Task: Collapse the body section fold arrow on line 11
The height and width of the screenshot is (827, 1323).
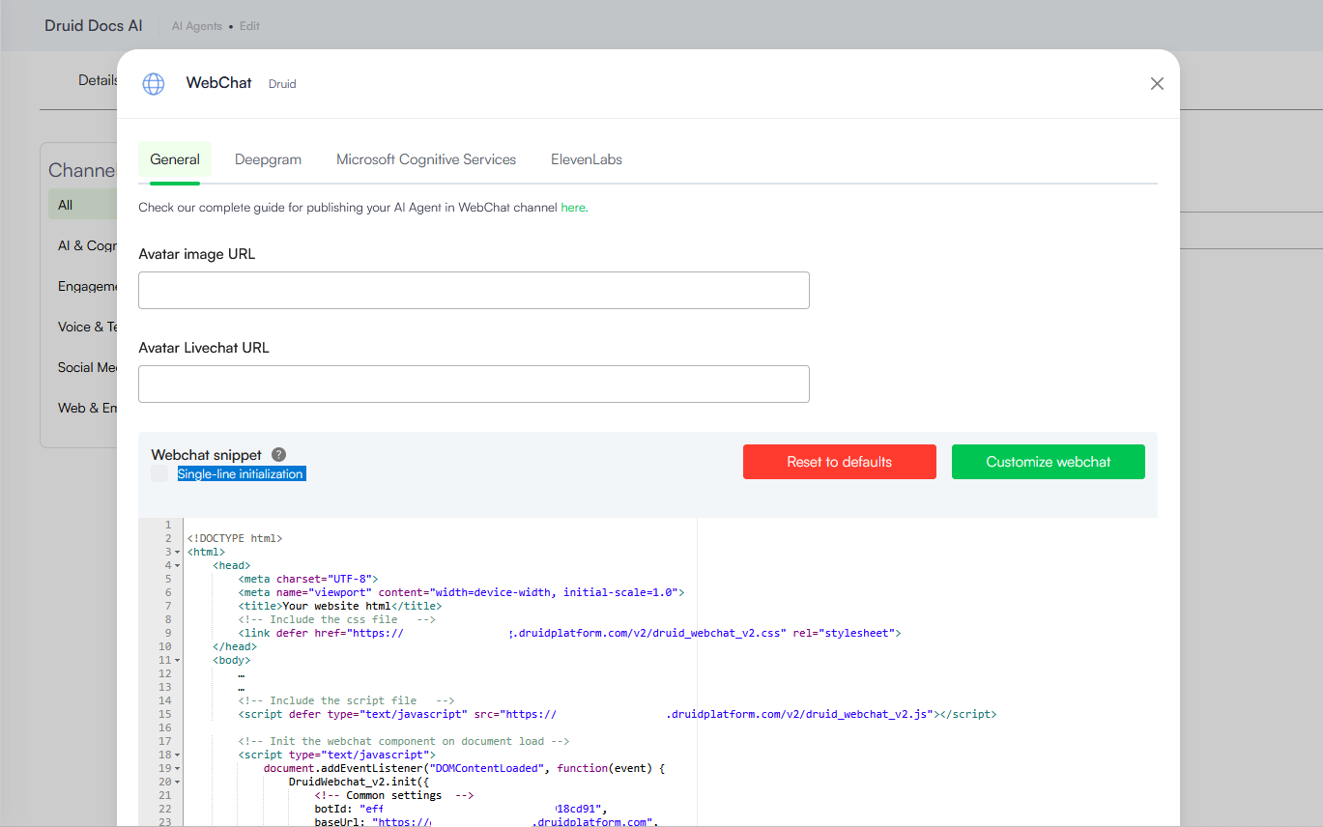Action: [178, 660]
